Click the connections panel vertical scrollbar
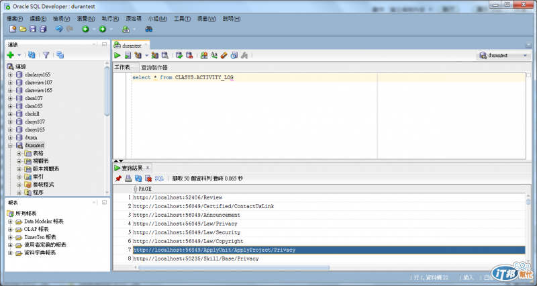 (x=107, y=91)
